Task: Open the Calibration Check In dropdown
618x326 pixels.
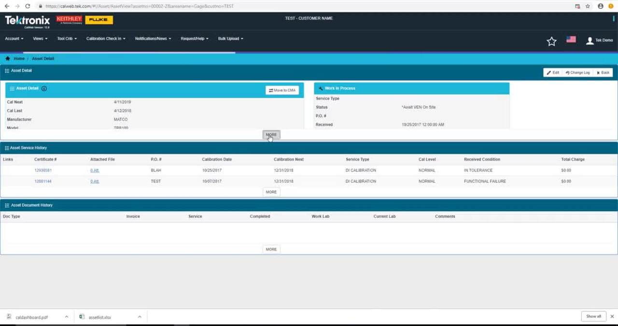Action: 106,39
